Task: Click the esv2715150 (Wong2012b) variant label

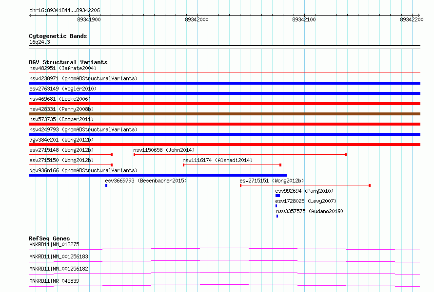Action: [61, 160]
